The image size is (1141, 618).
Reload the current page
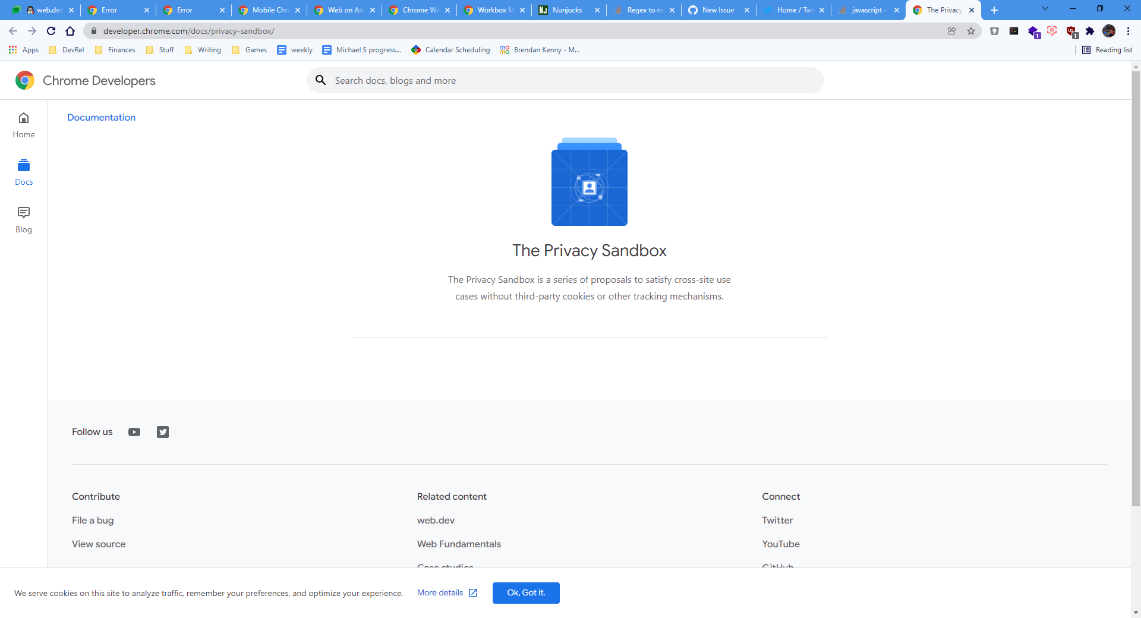pos(51,31)
